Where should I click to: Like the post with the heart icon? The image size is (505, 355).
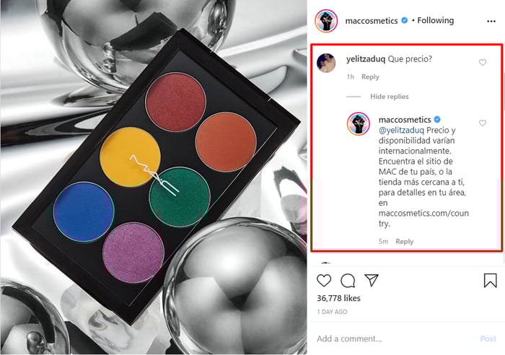coord(324,281)
